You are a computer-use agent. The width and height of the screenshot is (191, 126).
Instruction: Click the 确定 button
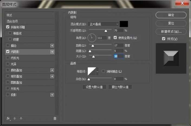point(171,15)
